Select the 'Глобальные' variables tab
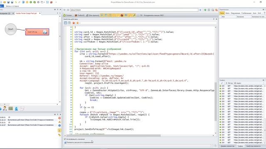The height and width of the screenshot is (149, 266). (x=246, y=13)
